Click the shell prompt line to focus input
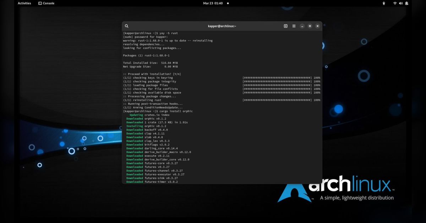Image resolution: width=426 pixels, height=223 pixels. (x=157, y=111)
